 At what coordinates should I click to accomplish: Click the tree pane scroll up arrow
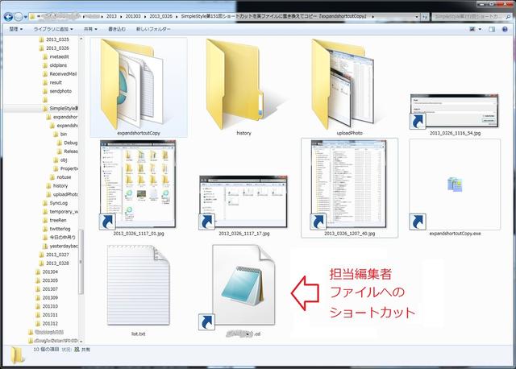point(81,39)
